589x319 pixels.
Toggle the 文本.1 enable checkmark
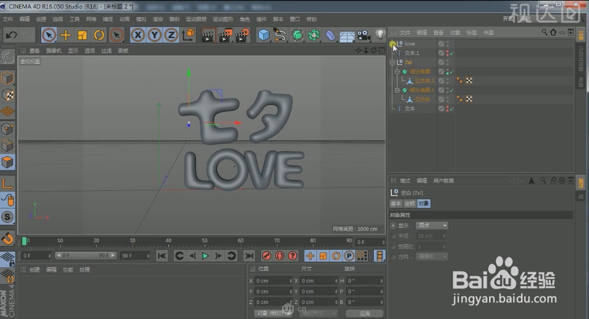[x=452, y=53]
